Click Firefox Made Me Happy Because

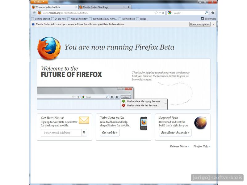pos(144,101)
